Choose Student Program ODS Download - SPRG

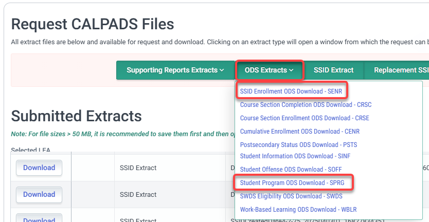[292, 182]
